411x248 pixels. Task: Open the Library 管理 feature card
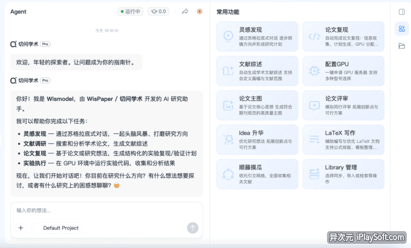(x=343, y=174)
